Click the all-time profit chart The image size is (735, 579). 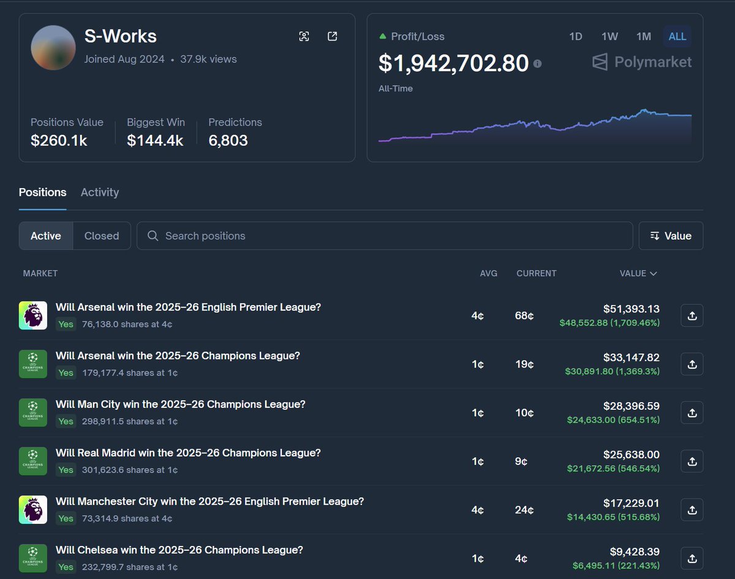tap(535, 126)
